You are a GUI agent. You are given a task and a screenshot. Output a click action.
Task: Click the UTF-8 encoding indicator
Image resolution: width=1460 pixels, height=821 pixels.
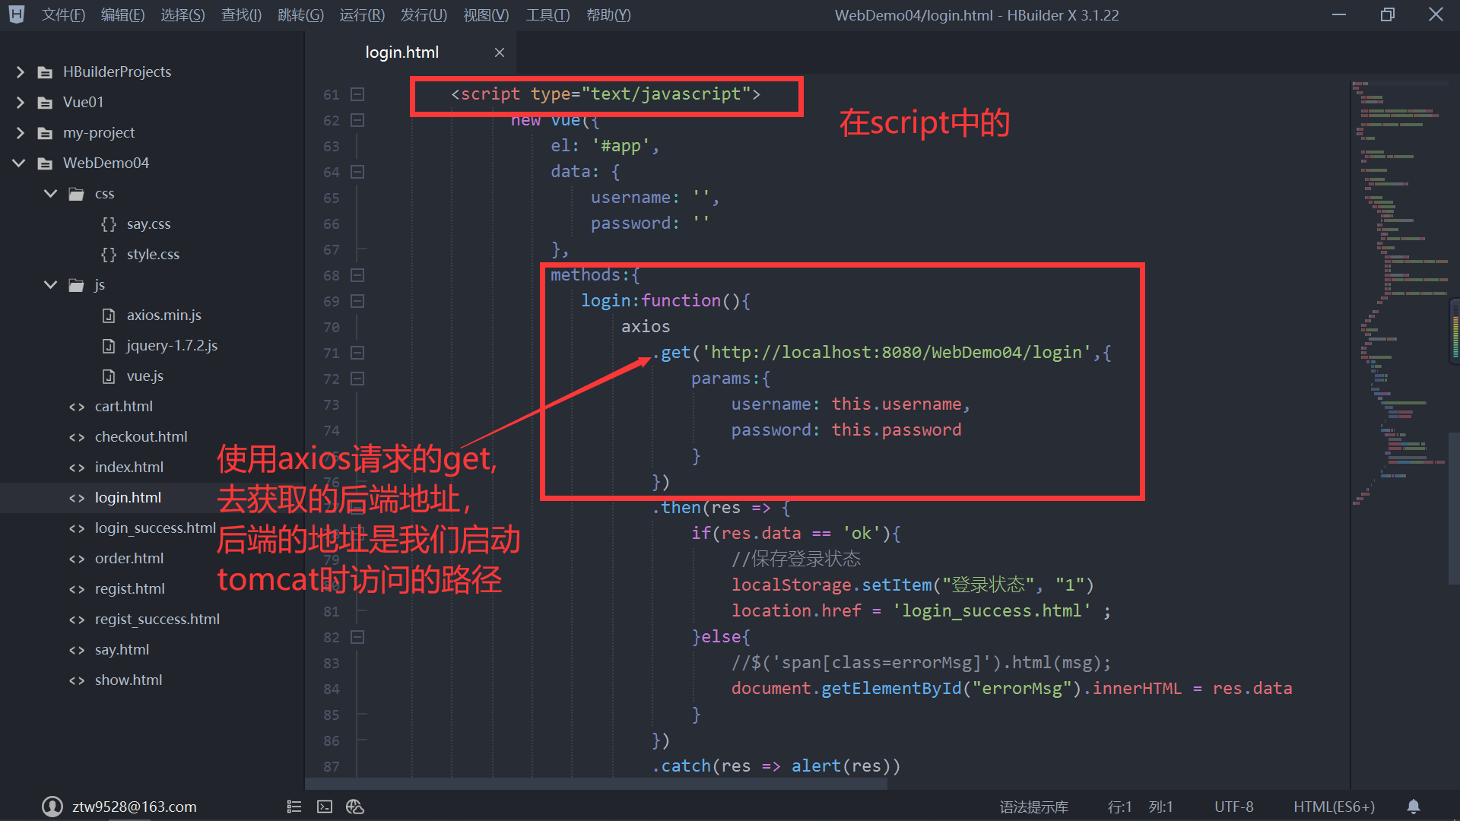1233,807
